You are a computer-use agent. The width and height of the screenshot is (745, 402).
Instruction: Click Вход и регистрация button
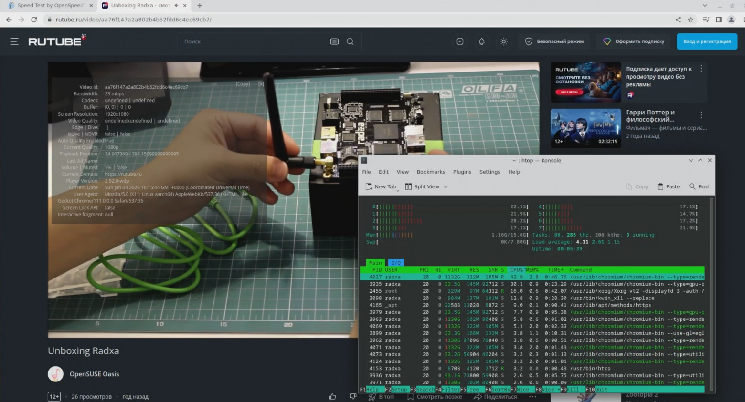coord(707,41)
